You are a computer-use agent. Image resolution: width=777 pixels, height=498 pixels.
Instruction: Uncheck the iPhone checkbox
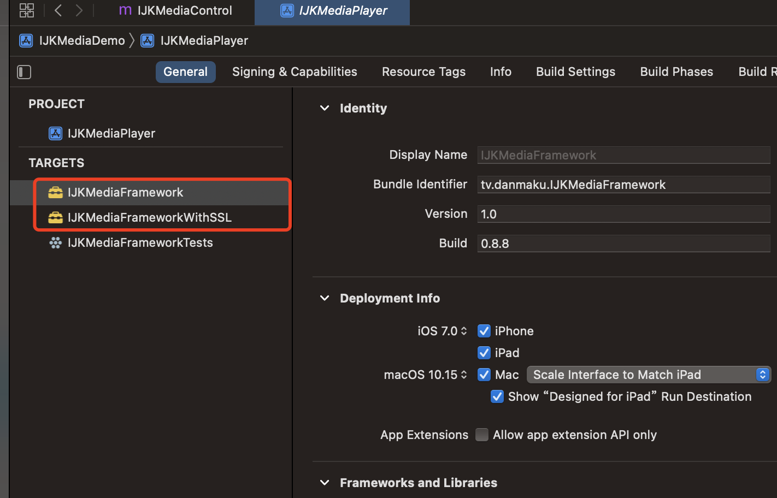coord(484,331)
